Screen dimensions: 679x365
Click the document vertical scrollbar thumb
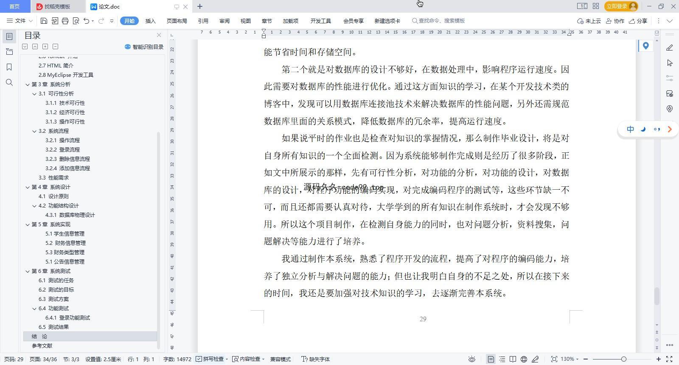tap(657, 296)
